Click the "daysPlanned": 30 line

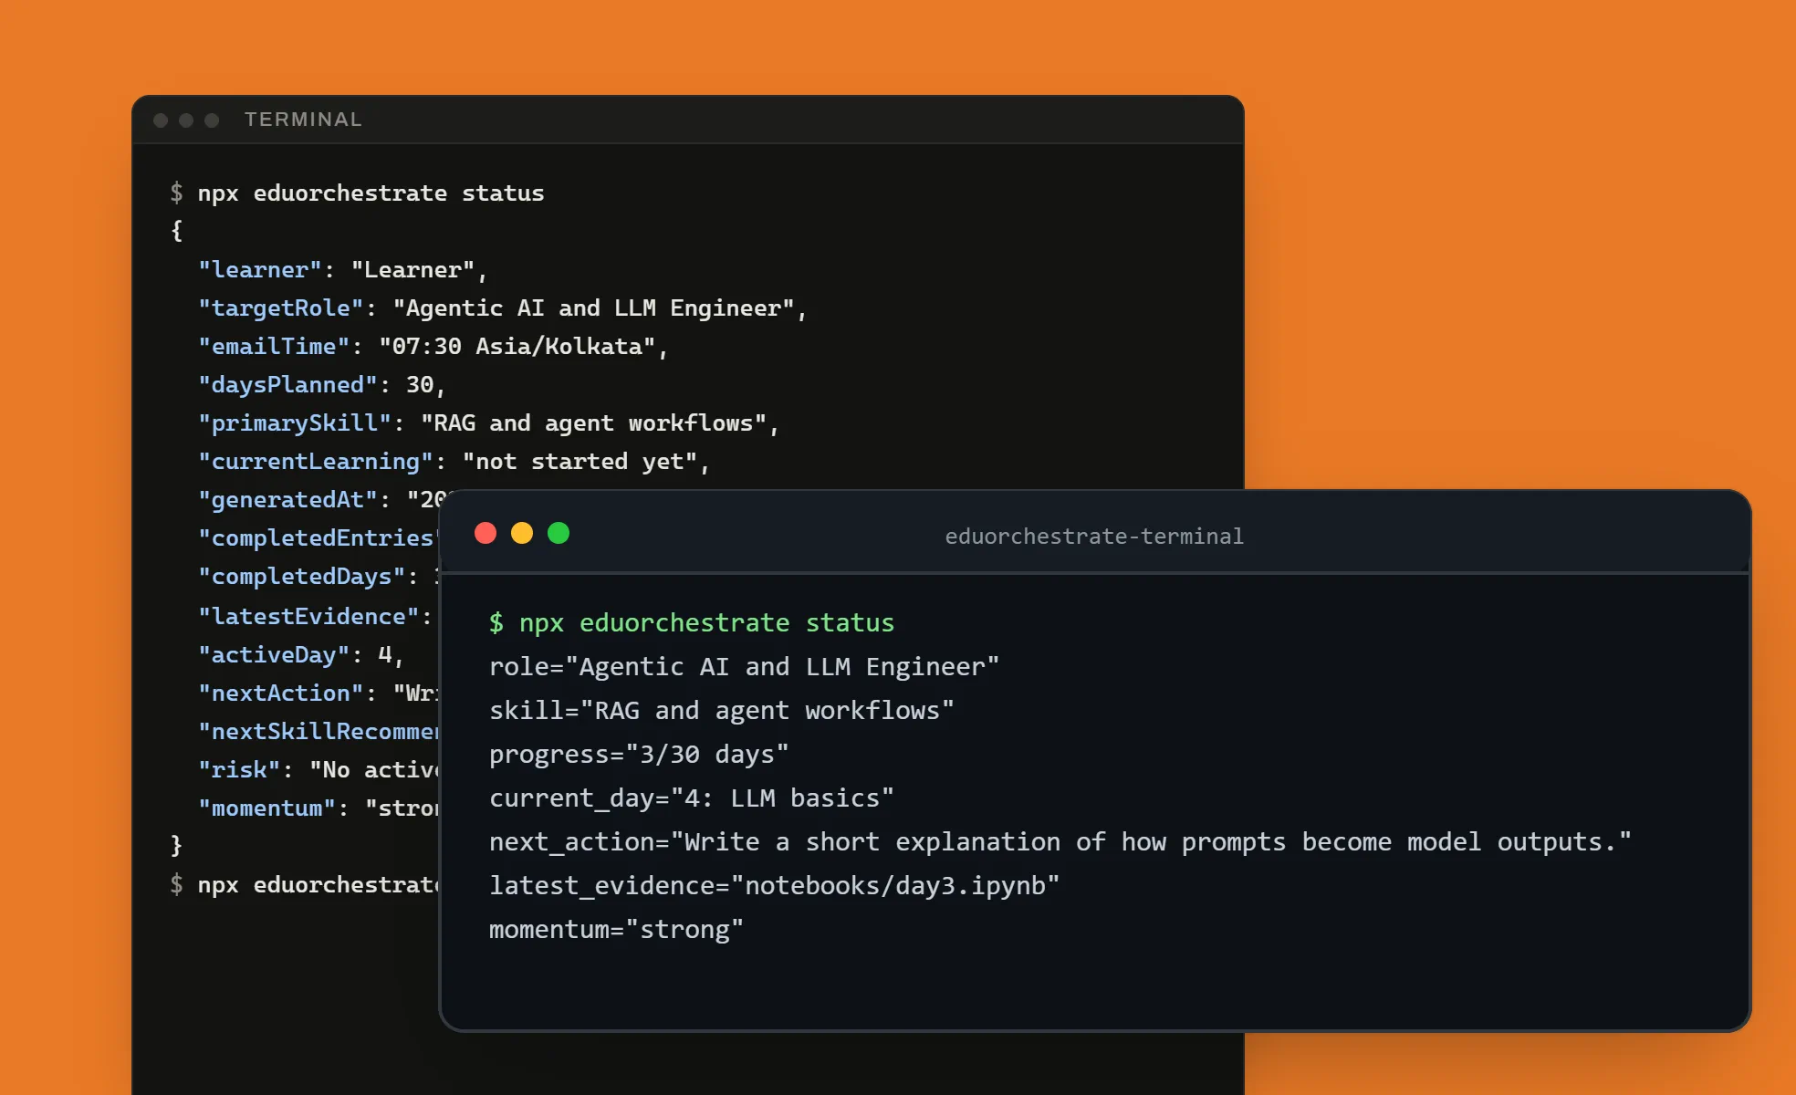(322, 385)
